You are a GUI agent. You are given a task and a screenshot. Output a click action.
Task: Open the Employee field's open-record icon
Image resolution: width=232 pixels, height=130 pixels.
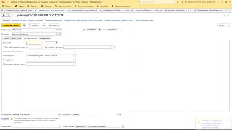60,34
